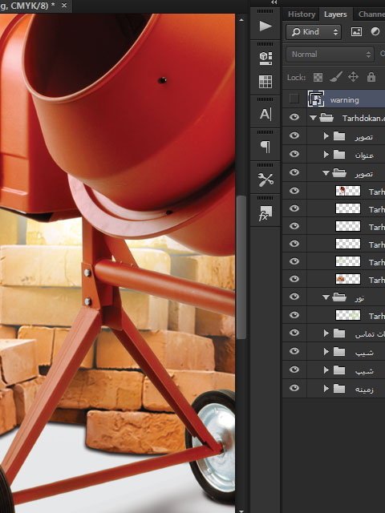
Task: Hide the نور group
Action: (x=294, y=297)
